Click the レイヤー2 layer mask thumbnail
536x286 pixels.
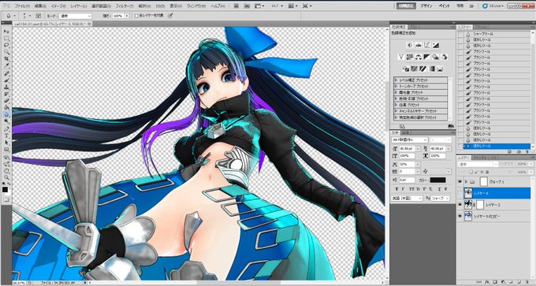point(480,204)
